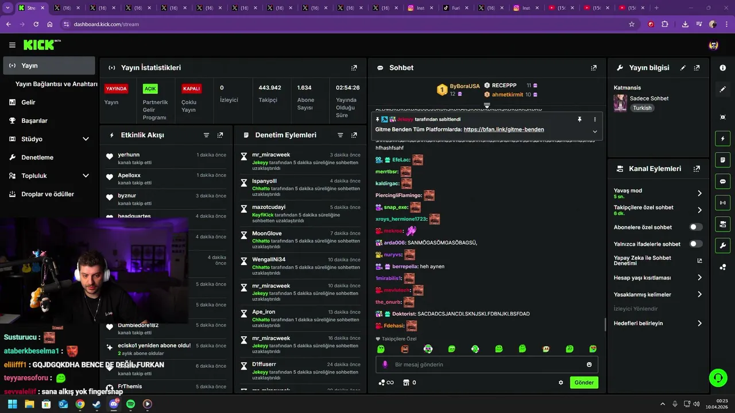This screenshot has width=735, height=413.
Task: Open Windows Start menu
Action: click(12, 404)
